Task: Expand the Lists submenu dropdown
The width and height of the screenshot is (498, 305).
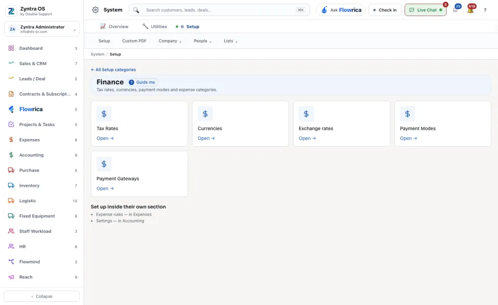Action: (x=230, y=41)
